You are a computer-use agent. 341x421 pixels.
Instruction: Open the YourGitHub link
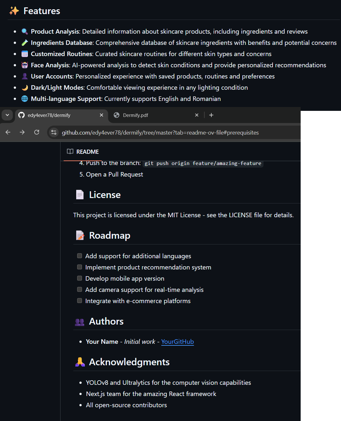pos(177,342)
